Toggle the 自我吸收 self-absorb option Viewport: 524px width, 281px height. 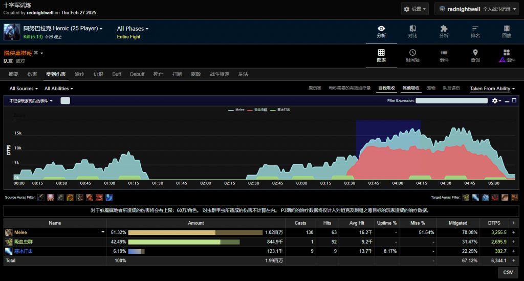click(387, 89)
